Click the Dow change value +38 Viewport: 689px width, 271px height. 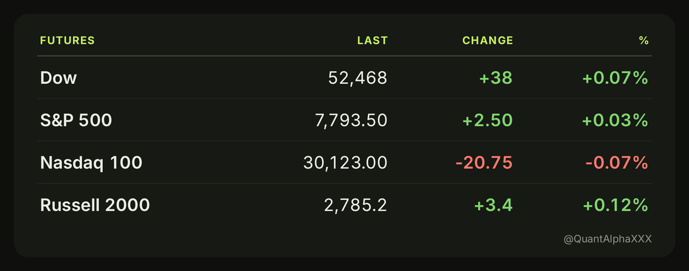coord(496,78)
